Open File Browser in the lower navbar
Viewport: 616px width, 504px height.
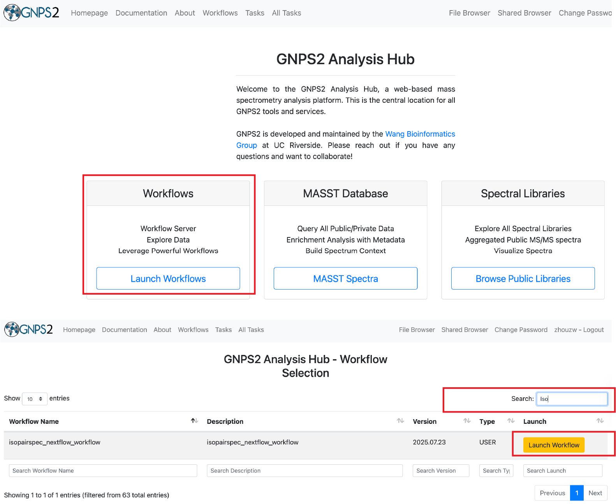[x=417, y=330]
